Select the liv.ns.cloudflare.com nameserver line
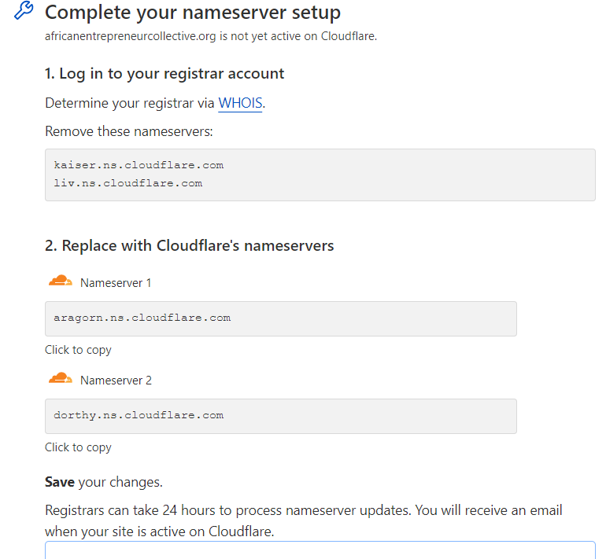The width and height of the screenshot is (606, 559). click(x=127, y=183)
